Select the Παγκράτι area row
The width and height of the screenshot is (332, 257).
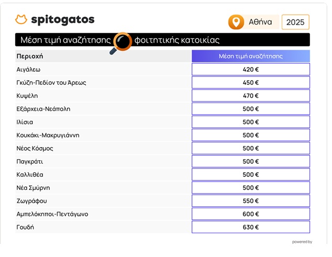click(x=30, y=161)
